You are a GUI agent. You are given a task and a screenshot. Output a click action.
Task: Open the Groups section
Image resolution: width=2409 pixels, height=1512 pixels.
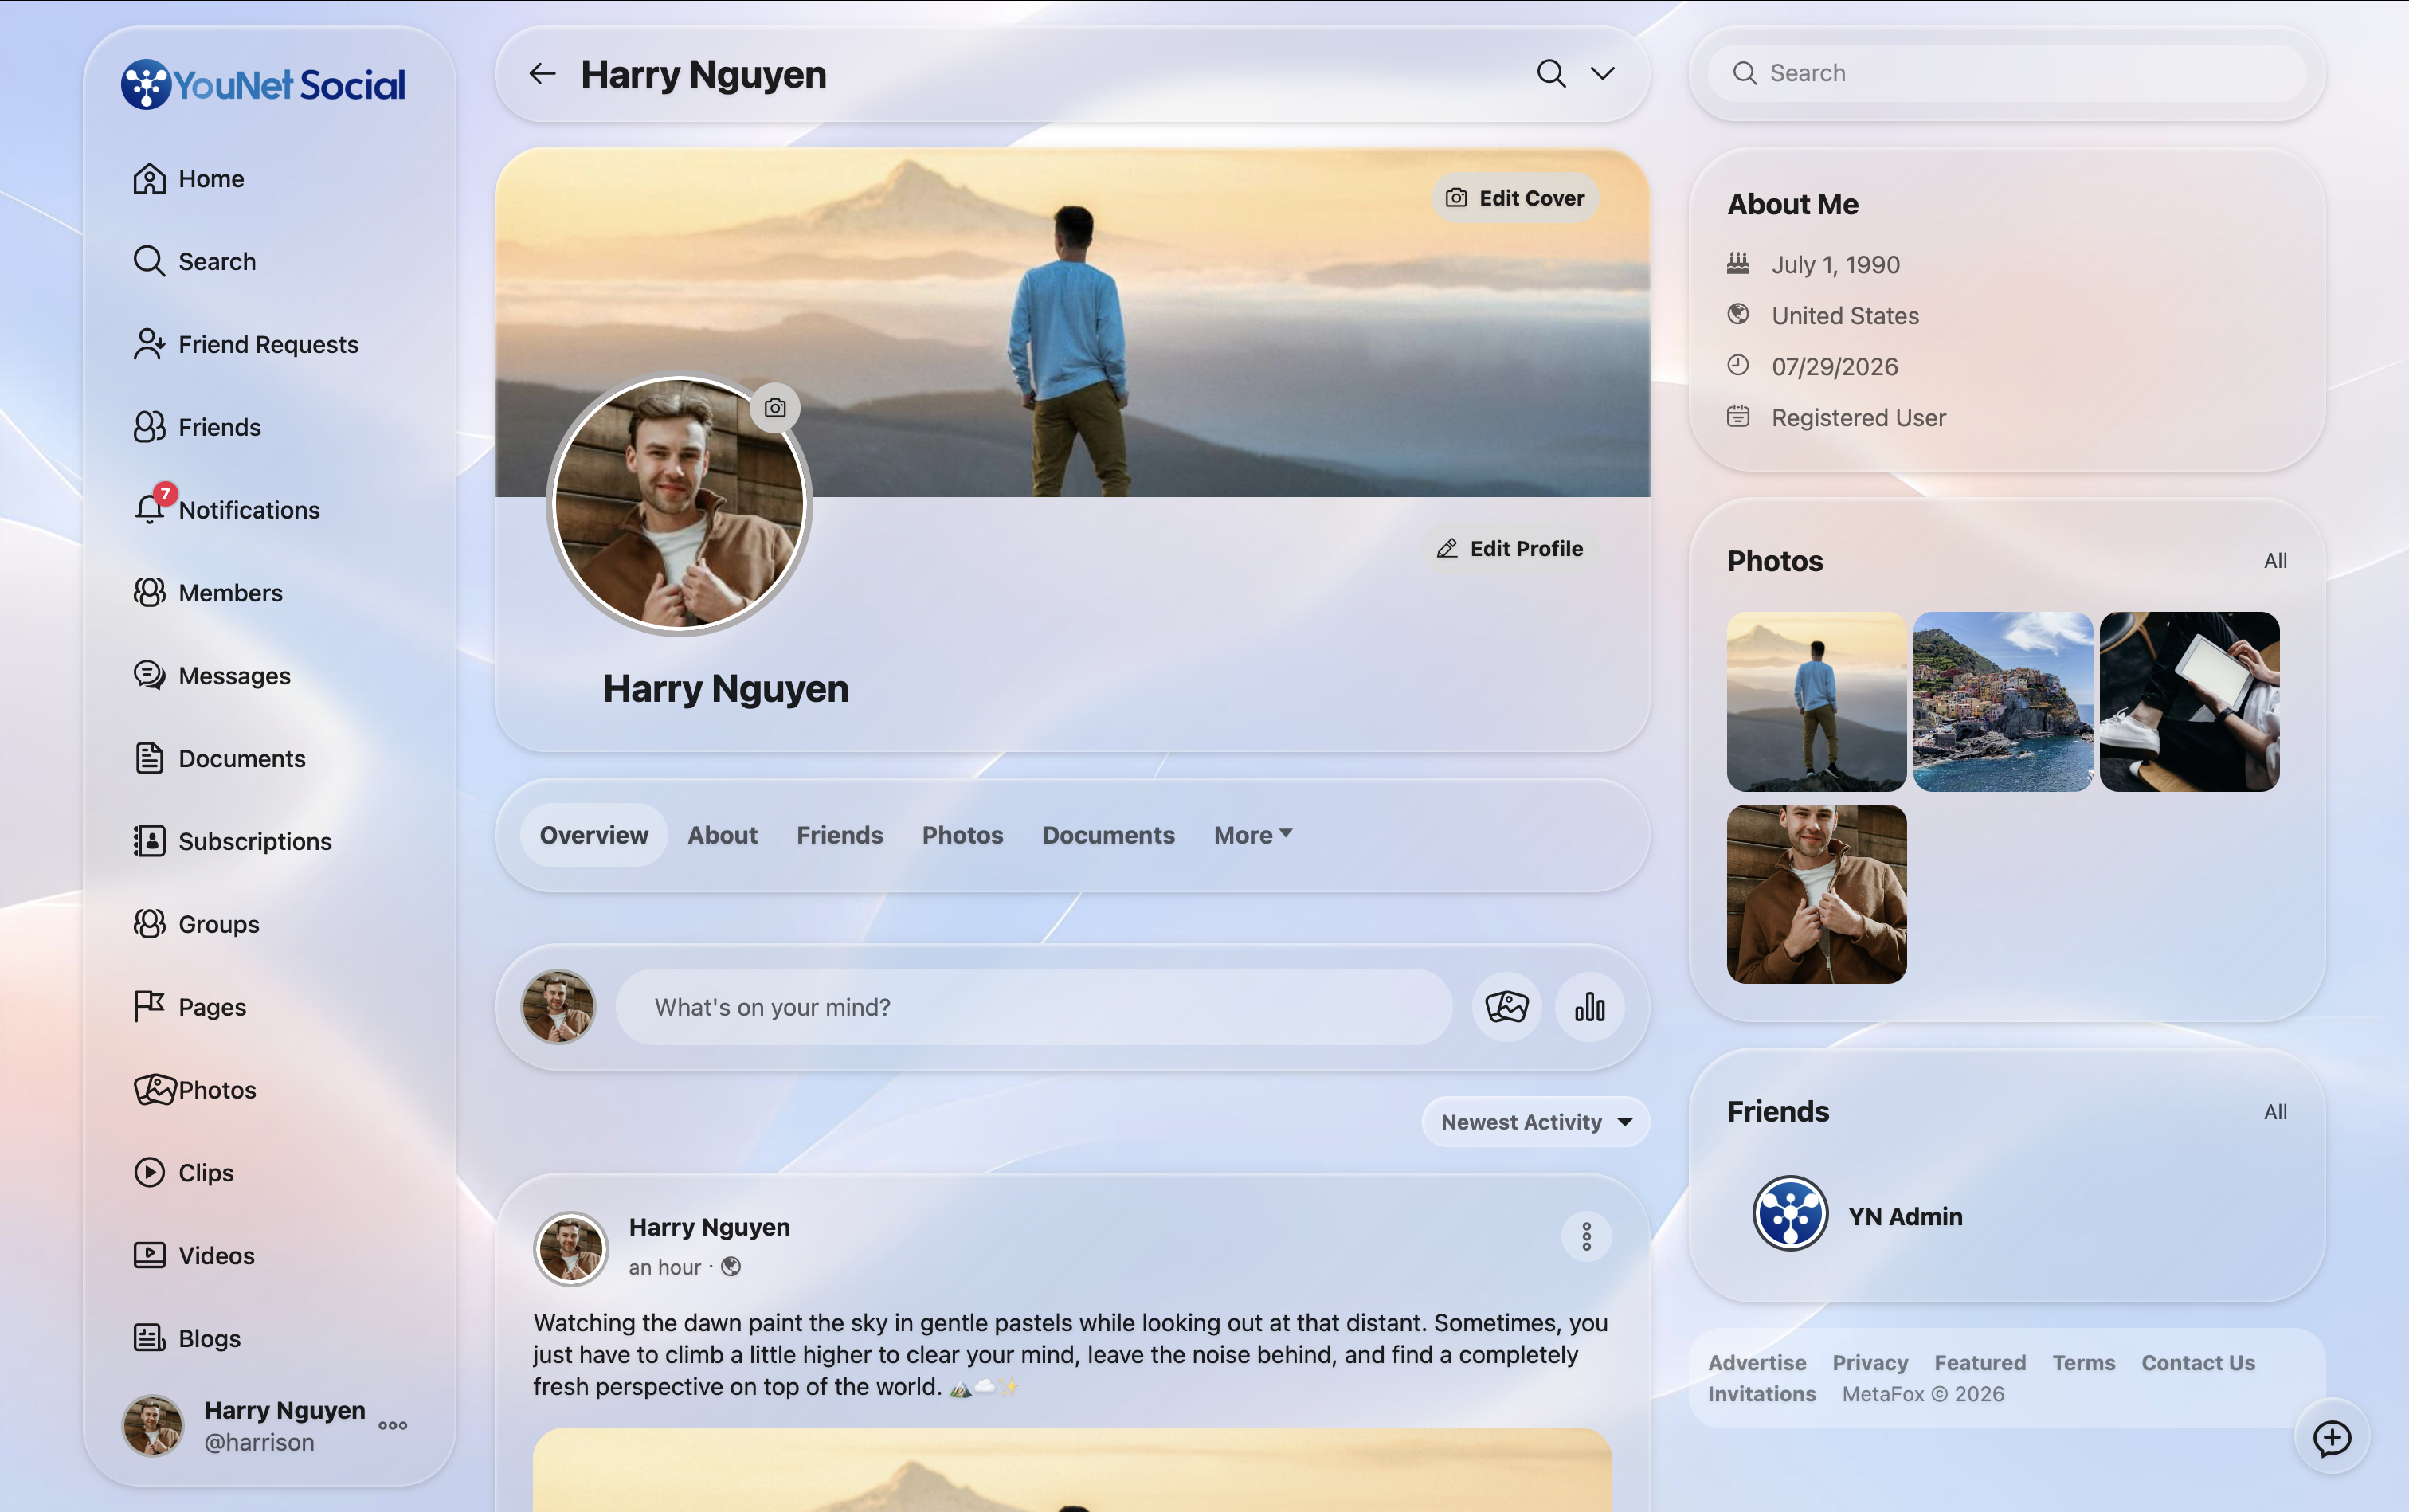tap(196, 924)
